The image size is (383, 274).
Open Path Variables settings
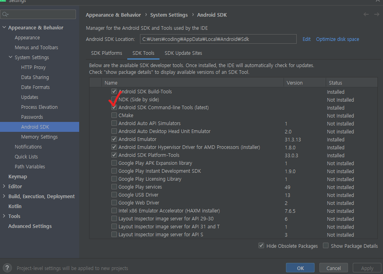pyautogui.click(x=30, y=166)
